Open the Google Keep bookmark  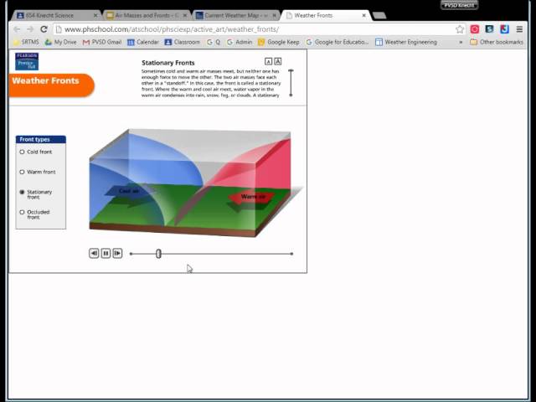click(x=279, y=42)
